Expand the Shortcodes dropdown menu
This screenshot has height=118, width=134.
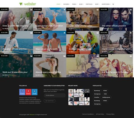click(106, 4)
